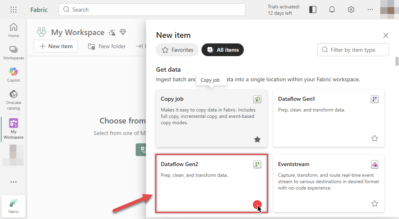Create a New folder
Viewport: 399px width, 219px height.
click(x=107, y=46)
